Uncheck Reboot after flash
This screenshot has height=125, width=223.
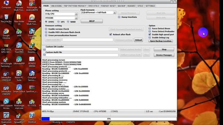(x=111, y=34)
